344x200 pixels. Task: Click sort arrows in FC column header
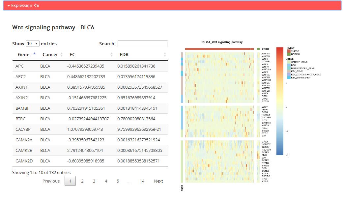point(111,55)
